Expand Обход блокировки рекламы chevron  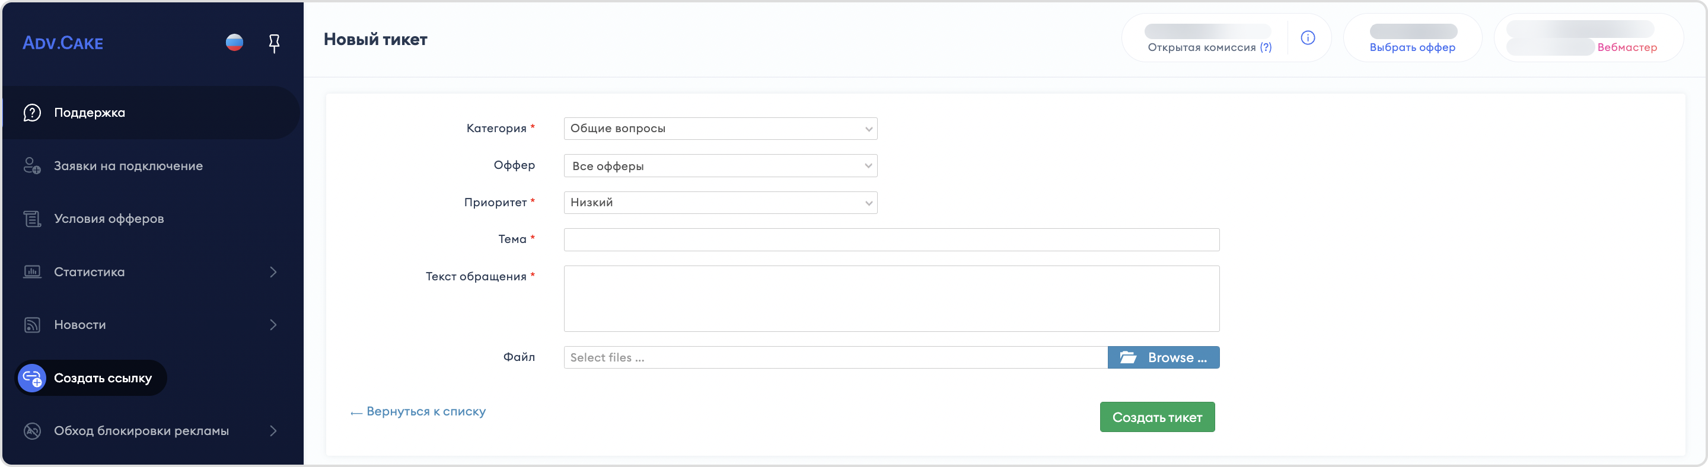pyautogui.click(x=273, y=431)
